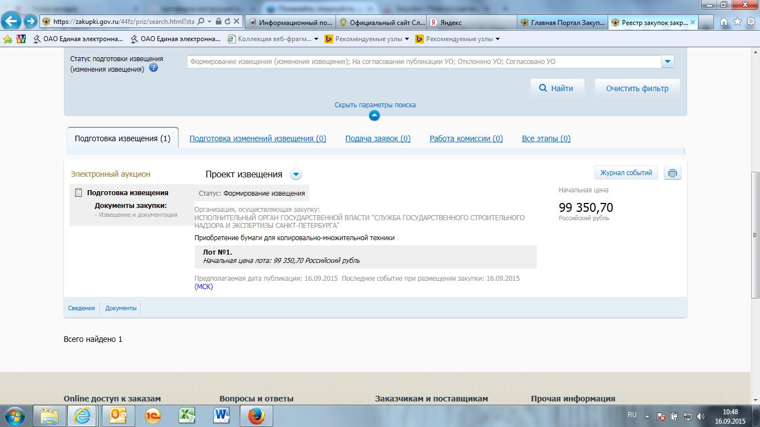Collapse search parameters with blue arrow circle
The image size is (760, 427).
374,115
